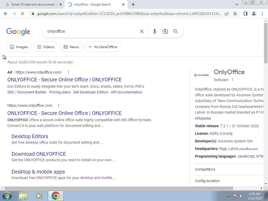Filter results by News
The image size is (268, 201).
point(71,47)
